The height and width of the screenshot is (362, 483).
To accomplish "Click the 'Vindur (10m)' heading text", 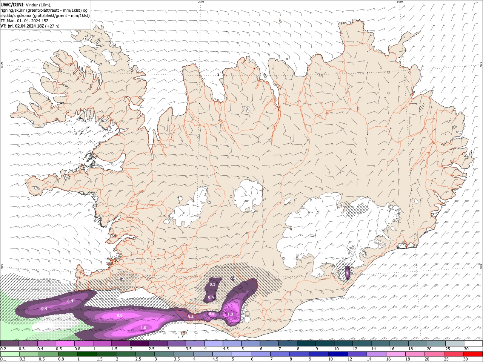I will click(38, 5).
